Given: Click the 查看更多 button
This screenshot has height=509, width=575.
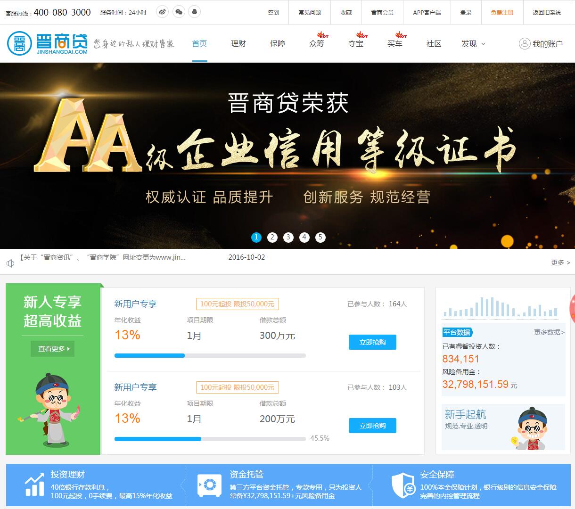Looking at the screenshot, I should click(53, 349).
